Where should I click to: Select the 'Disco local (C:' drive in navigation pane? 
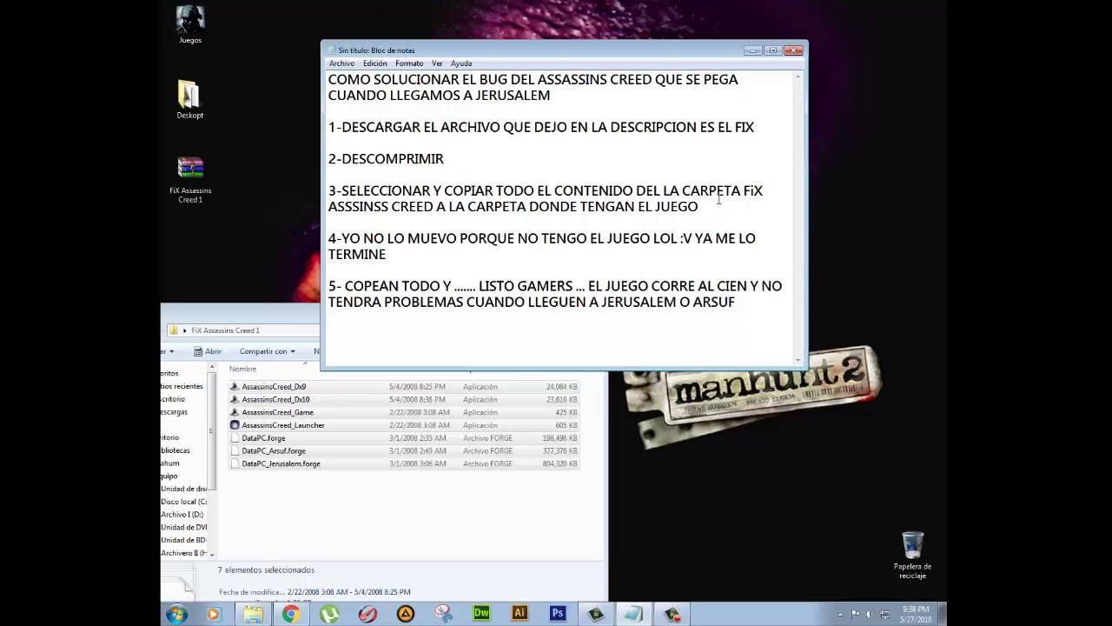(183, 502)
